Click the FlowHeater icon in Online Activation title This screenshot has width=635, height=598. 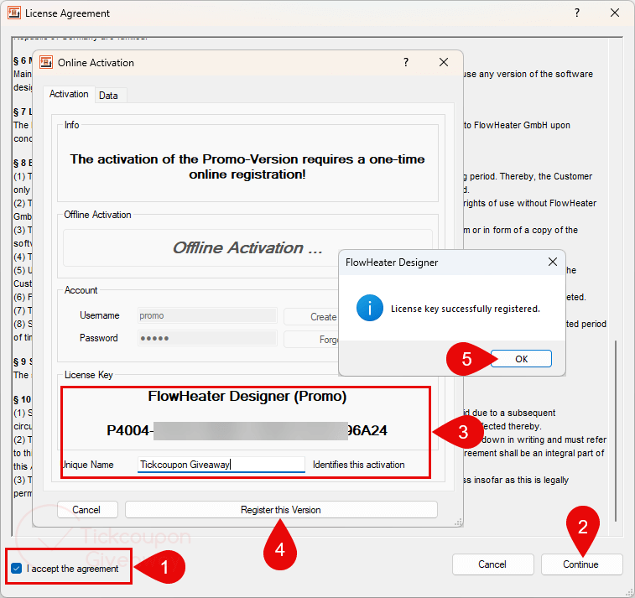(x=46, y=62)
